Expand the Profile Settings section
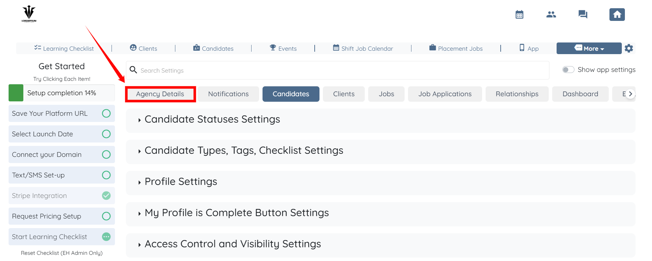652x261 pixels. 181,182
